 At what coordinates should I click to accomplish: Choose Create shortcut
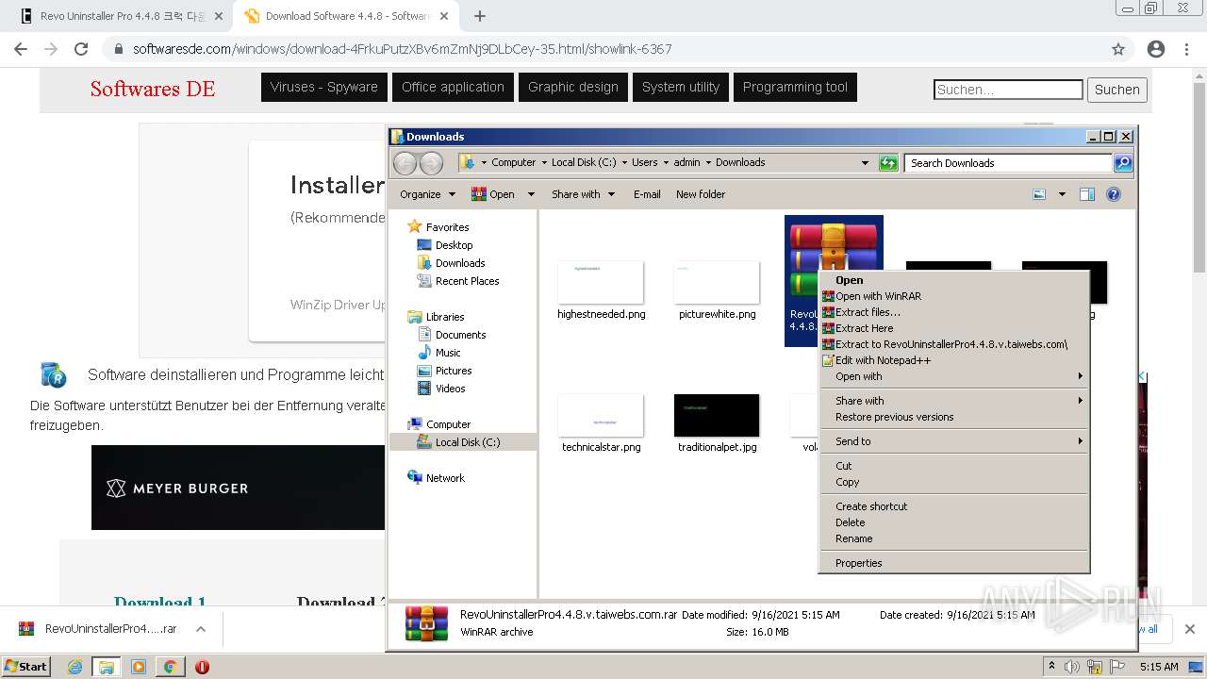click(953, 506)
